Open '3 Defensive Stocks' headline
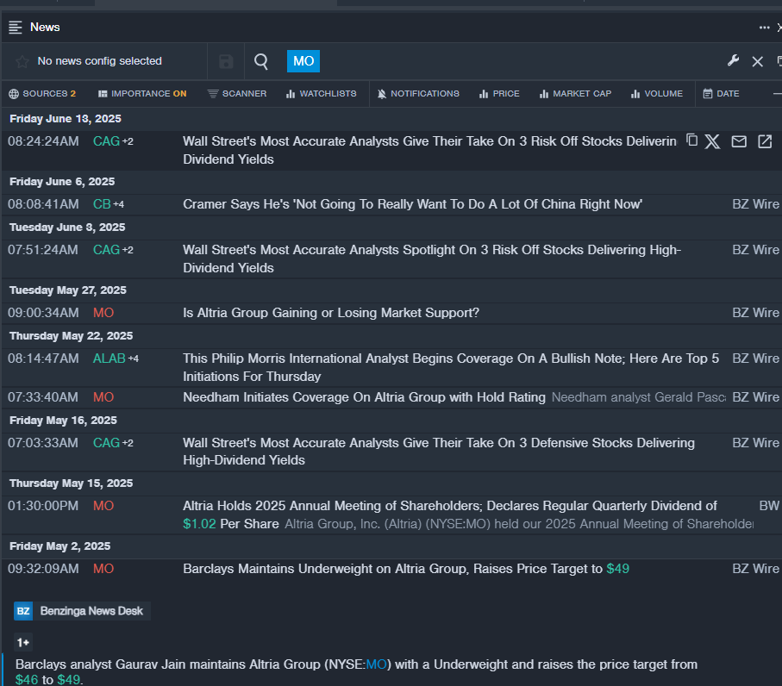The height and width of the screenshot is (686, 782). (438, 452)
